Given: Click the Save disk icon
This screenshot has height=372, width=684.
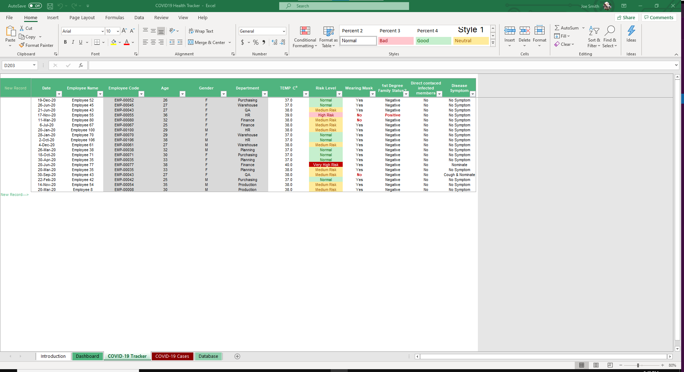Looking at the screenshot, I should [50, 6].
